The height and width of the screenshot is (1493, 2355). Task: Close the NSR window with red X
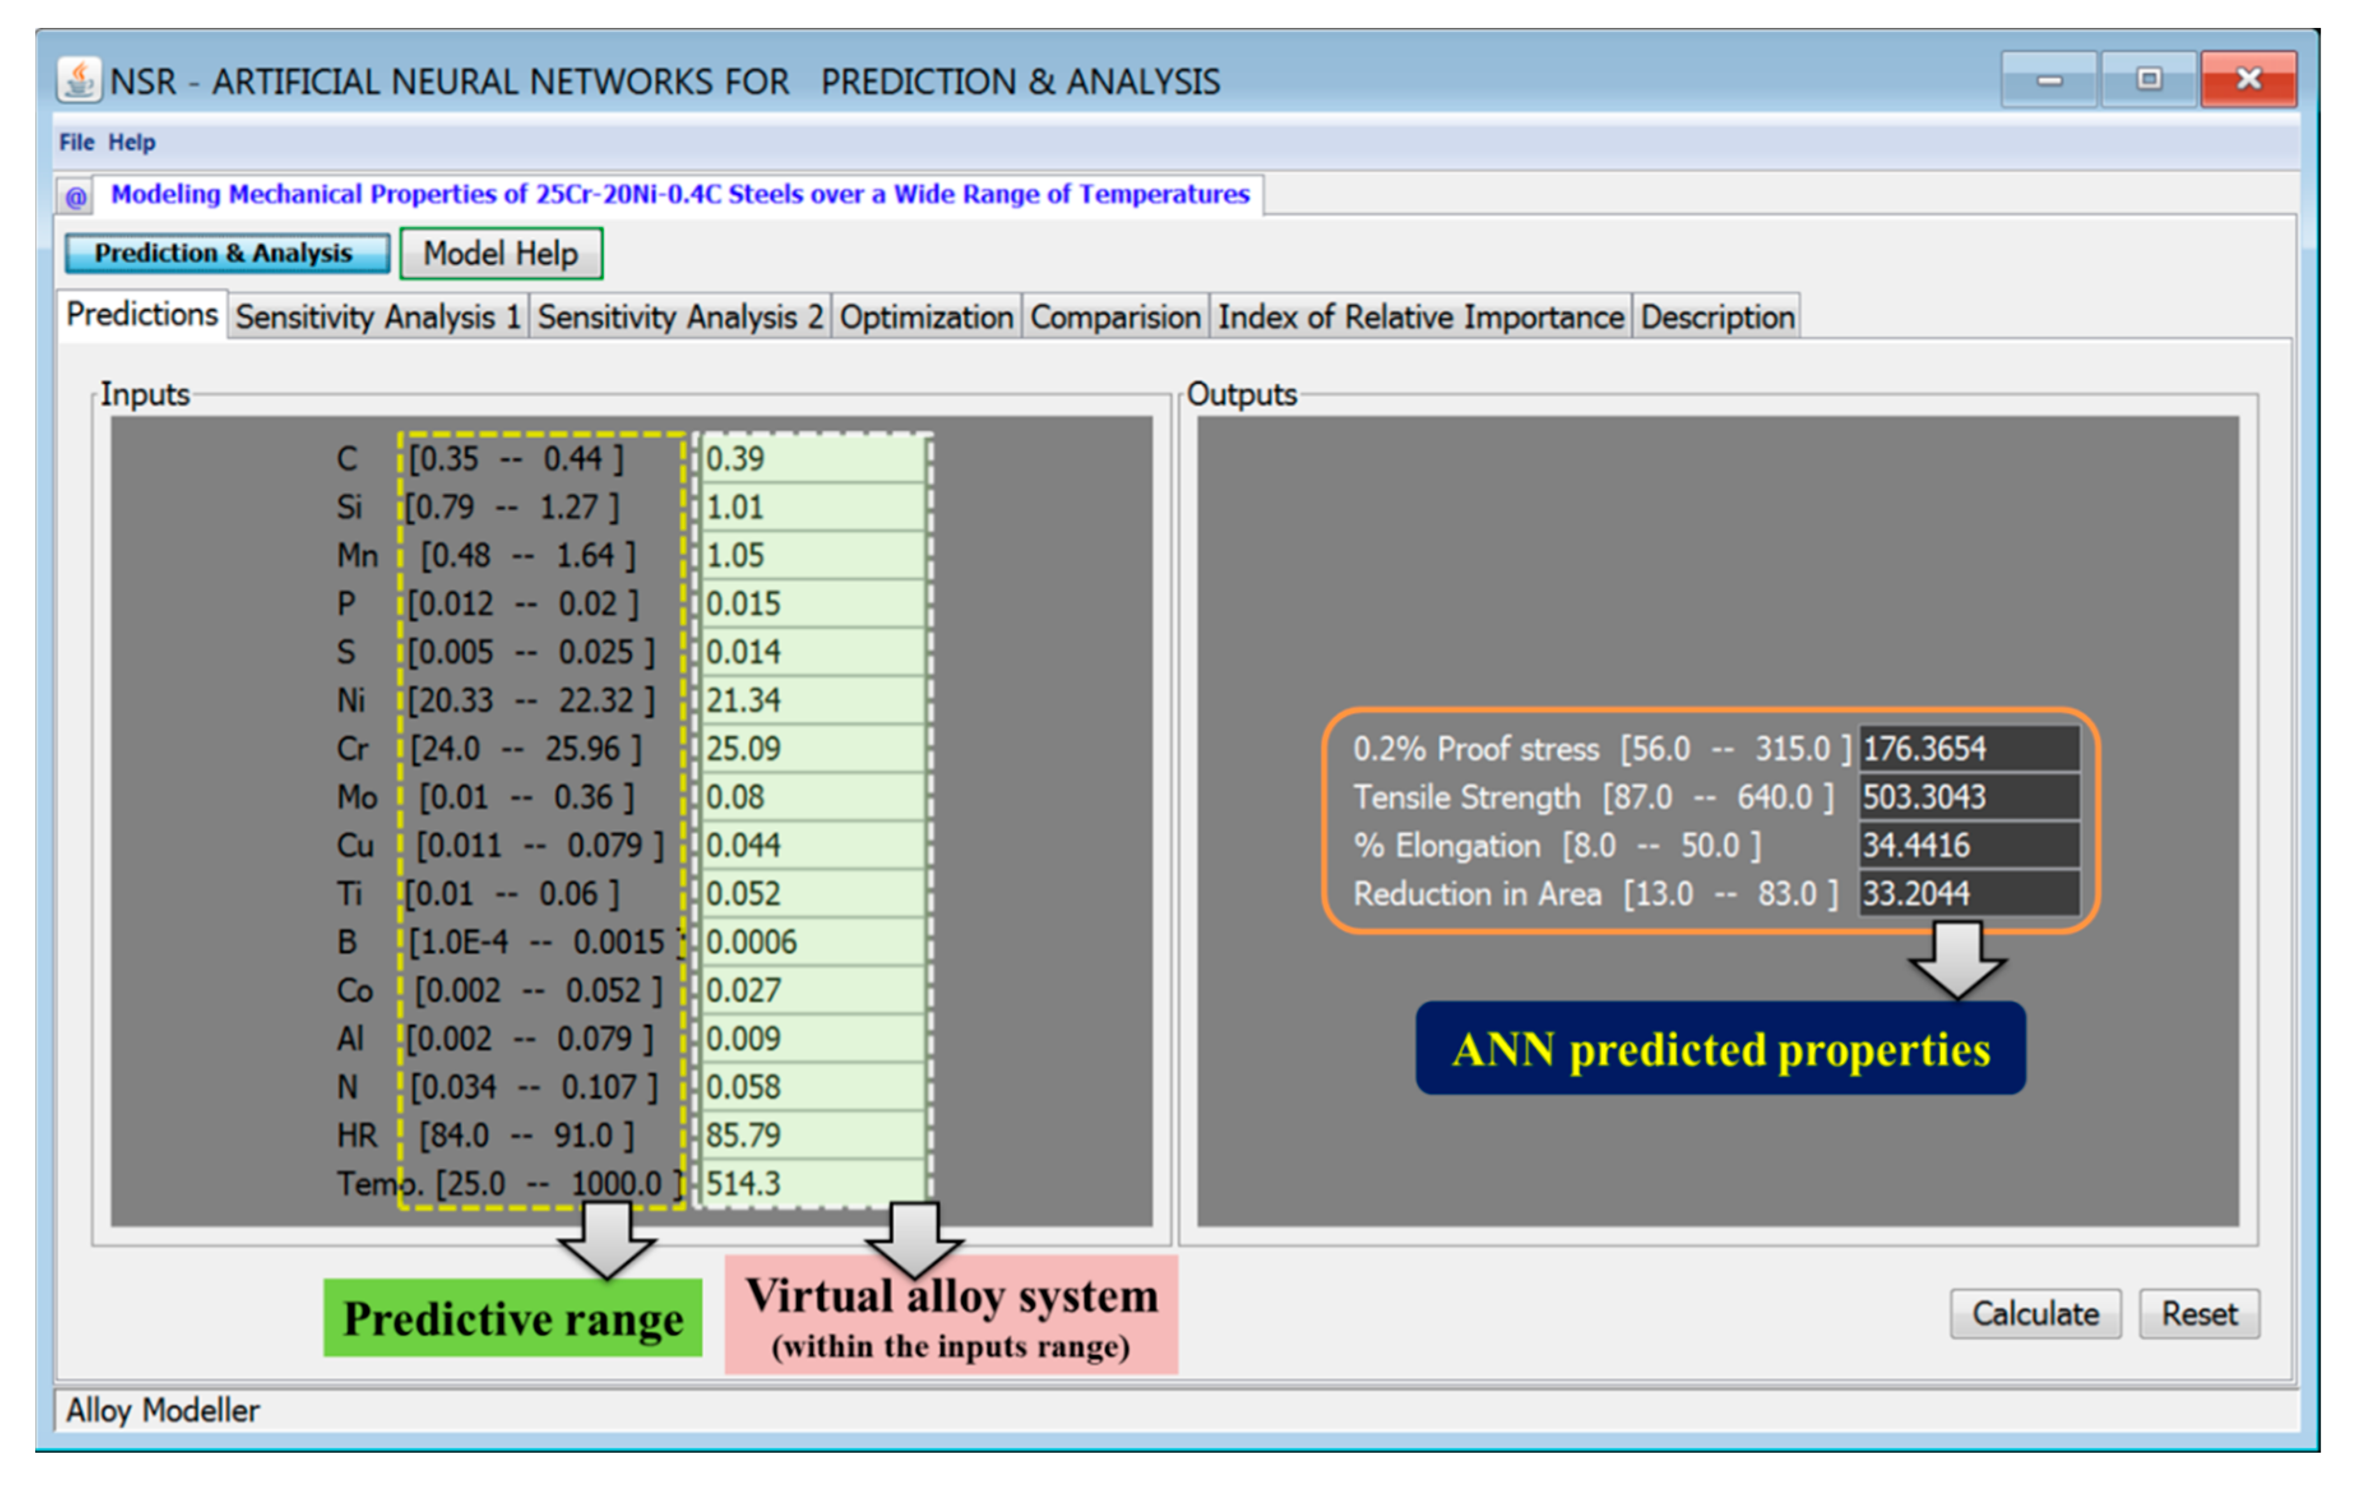point(2249,80)
